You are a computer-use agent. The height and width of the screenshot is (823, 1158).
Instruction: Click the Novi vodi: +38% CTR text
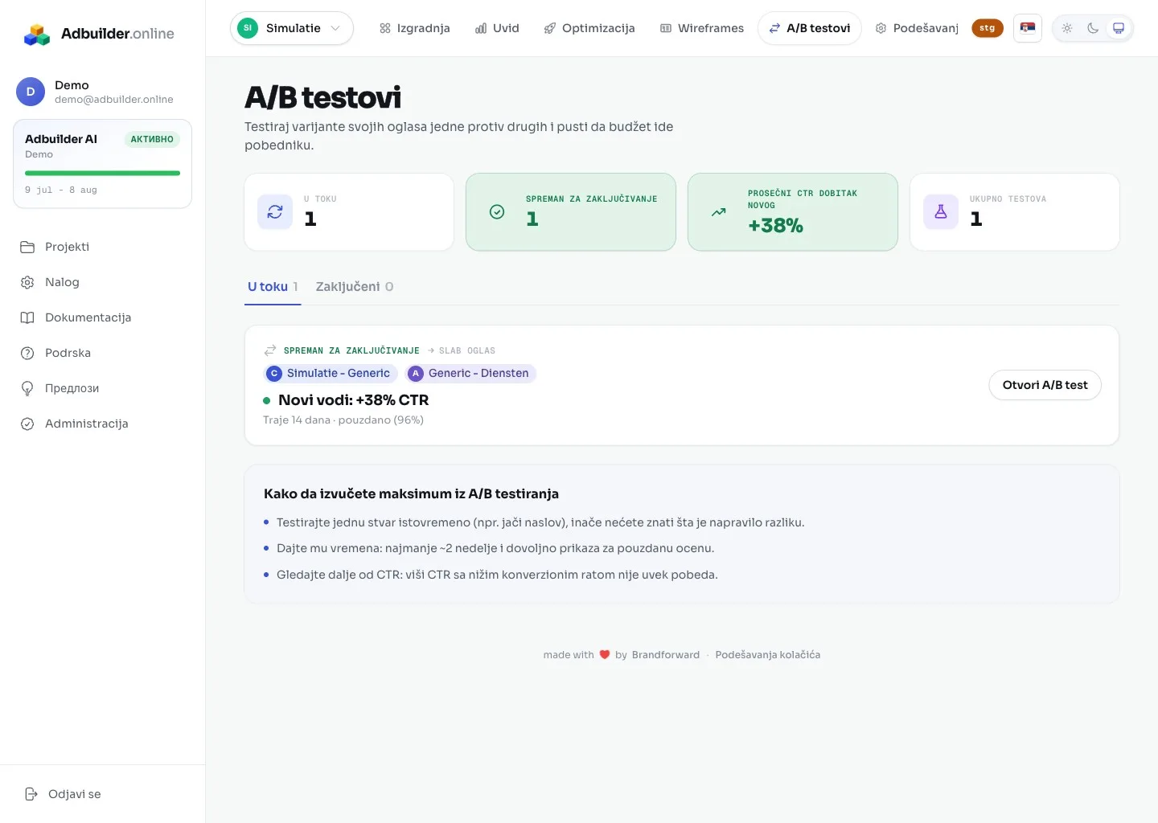(x=353, y=400)
